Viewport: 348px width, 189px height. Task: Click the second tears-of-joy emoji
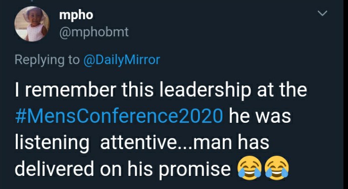pyautogui.click(x=277, y=168)
